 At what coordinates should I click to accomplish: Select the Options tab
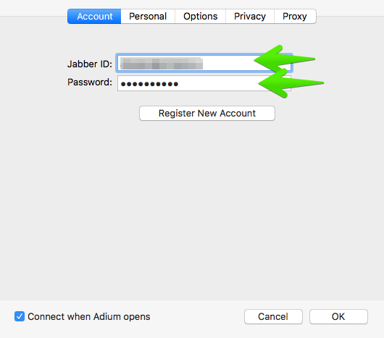pos(200,17)
